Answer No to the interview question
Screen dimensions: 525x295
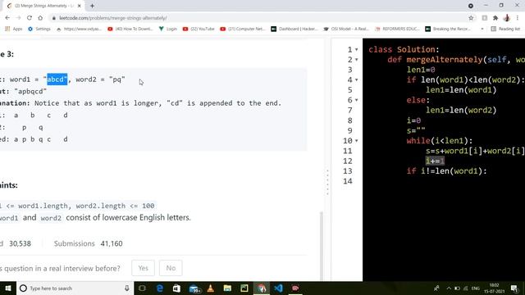point(171,268)
